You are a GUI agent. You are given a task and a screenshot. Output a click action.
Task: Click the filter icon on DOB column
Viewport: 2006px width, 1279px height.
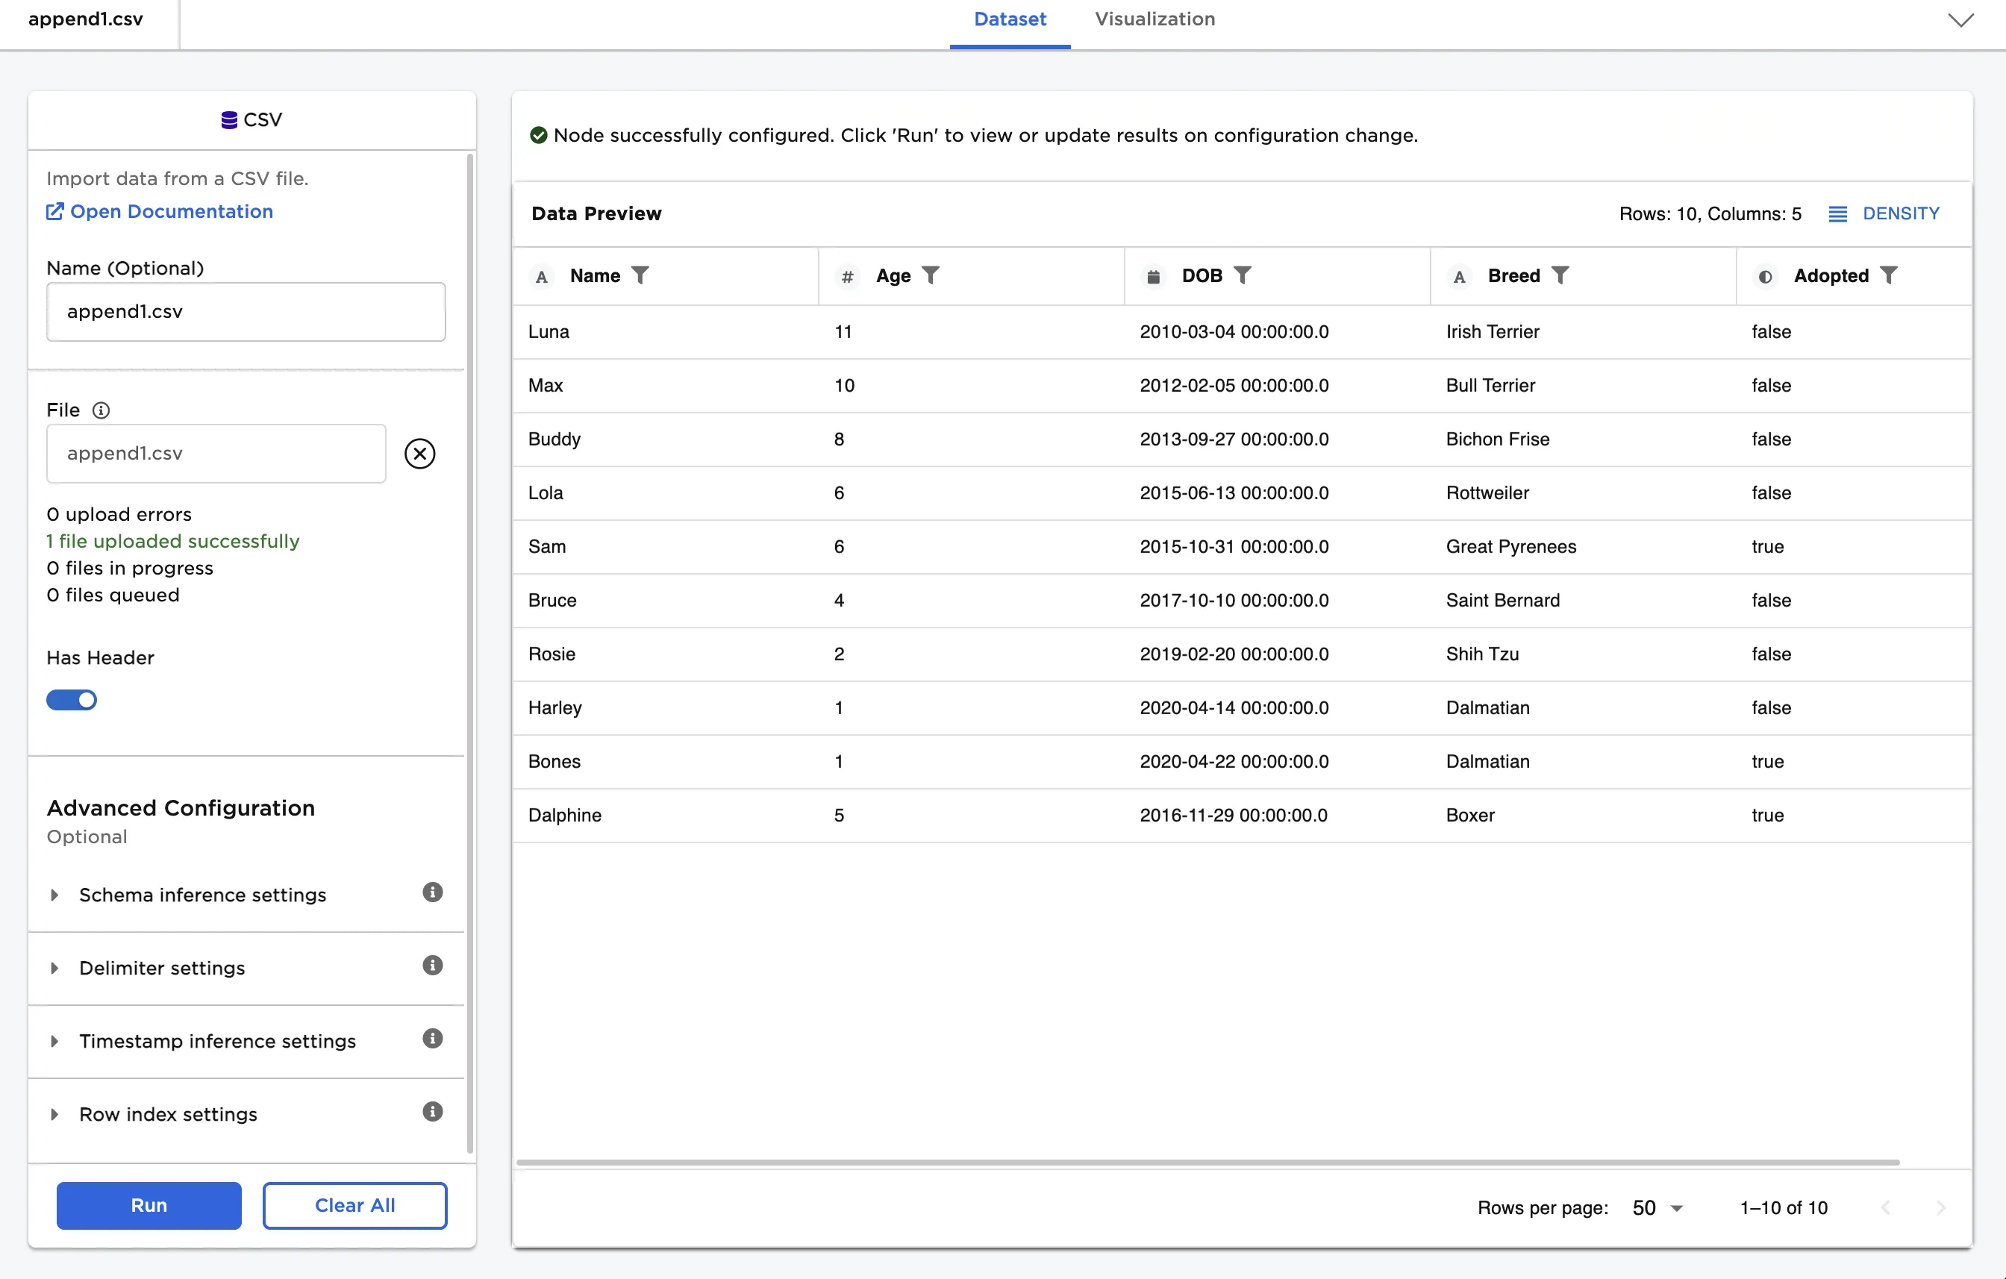tap(1242, 275)
